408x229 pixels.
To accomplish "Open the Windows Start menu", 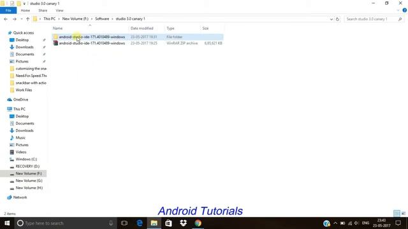I will [x=7, y=223].
